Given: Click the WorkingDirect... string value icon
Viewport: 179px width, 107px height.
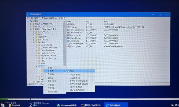Looking at the screenshot, I should 68,46.
